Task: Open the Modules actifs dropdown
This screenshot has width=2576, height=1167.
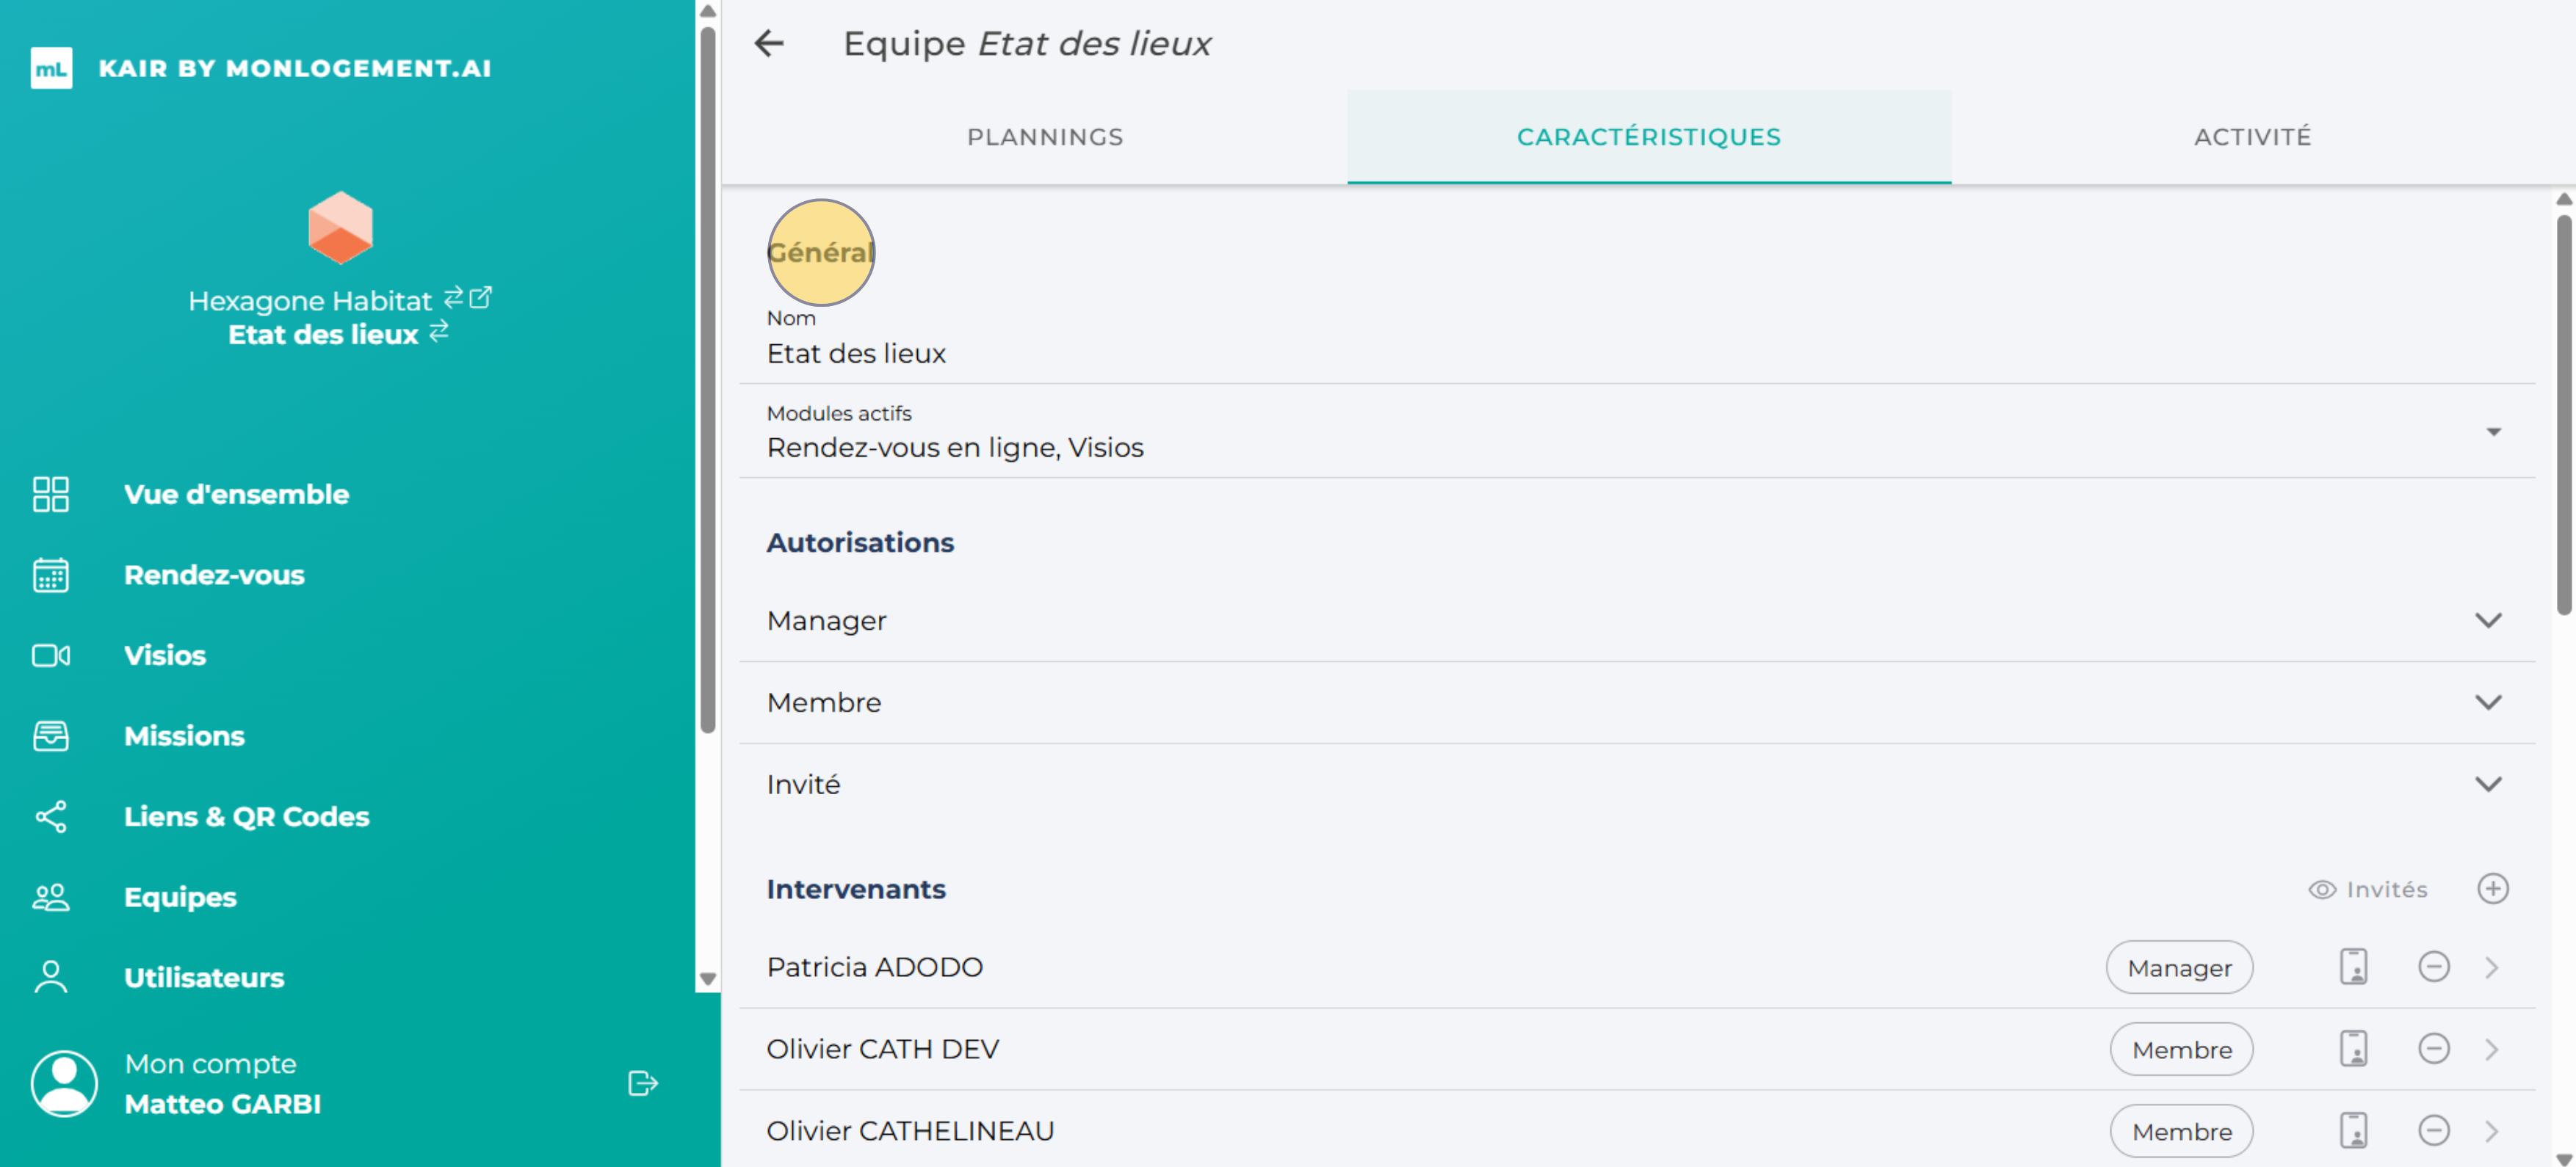Action: coord(2493,432)
